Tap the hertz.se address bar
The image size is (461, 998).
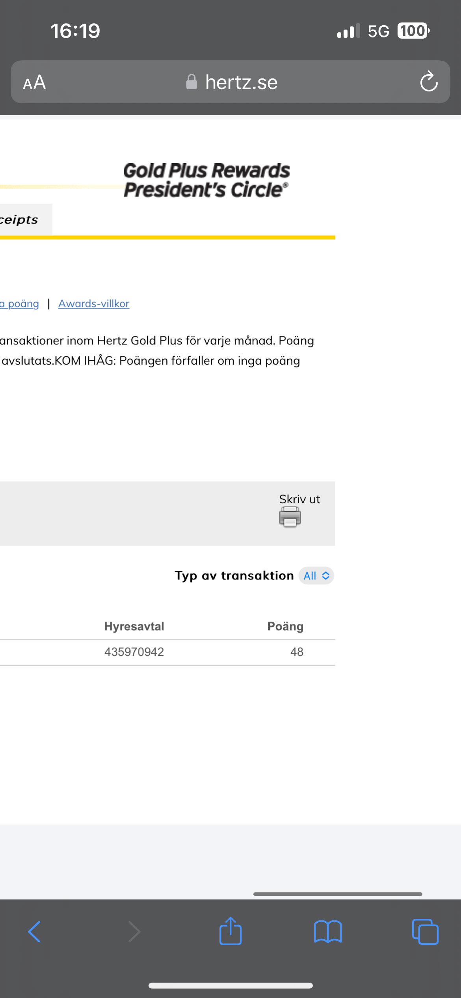[x=241, y=82]
